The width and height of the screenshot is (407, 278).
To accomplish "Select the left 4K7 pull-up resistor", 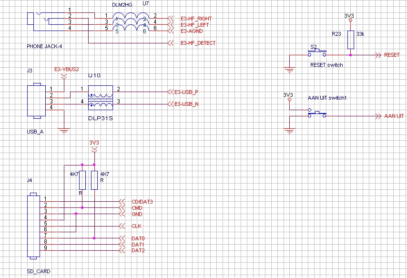I will [82, 180].
